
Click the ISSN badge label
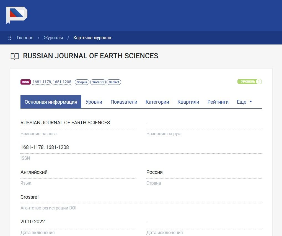(x=25, y=82)
